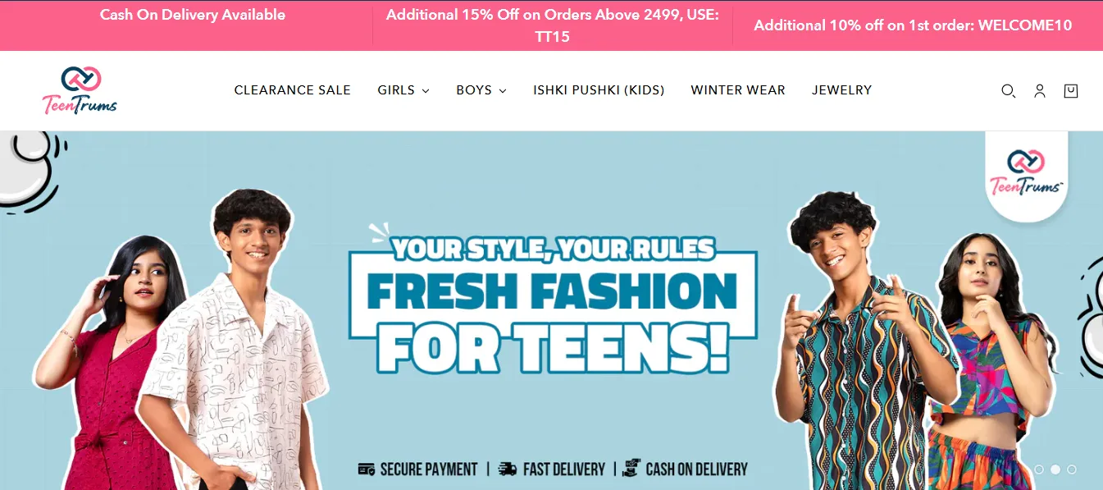This screenshot has width=1103, height=490.
Task: Click the TeenTrums badge on banner
Action: (1027, 174)
